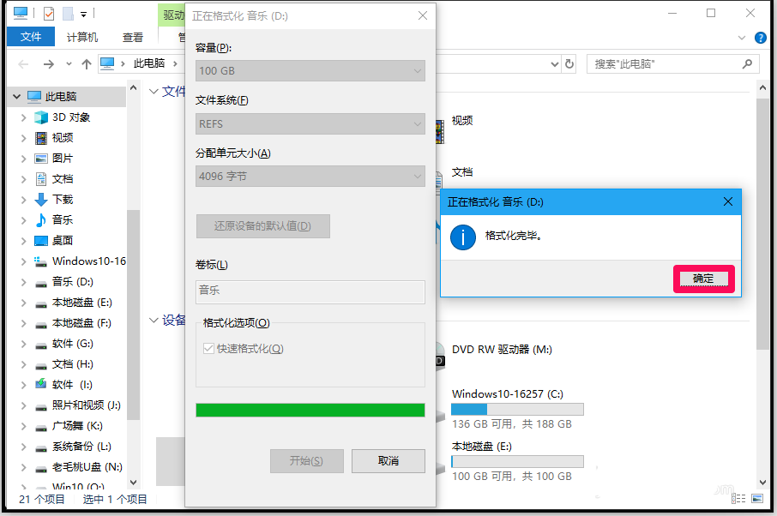This screenshot has height=516, width=777.
Task: Open the 计算机 ribbon tab
Action: point(82,37)
